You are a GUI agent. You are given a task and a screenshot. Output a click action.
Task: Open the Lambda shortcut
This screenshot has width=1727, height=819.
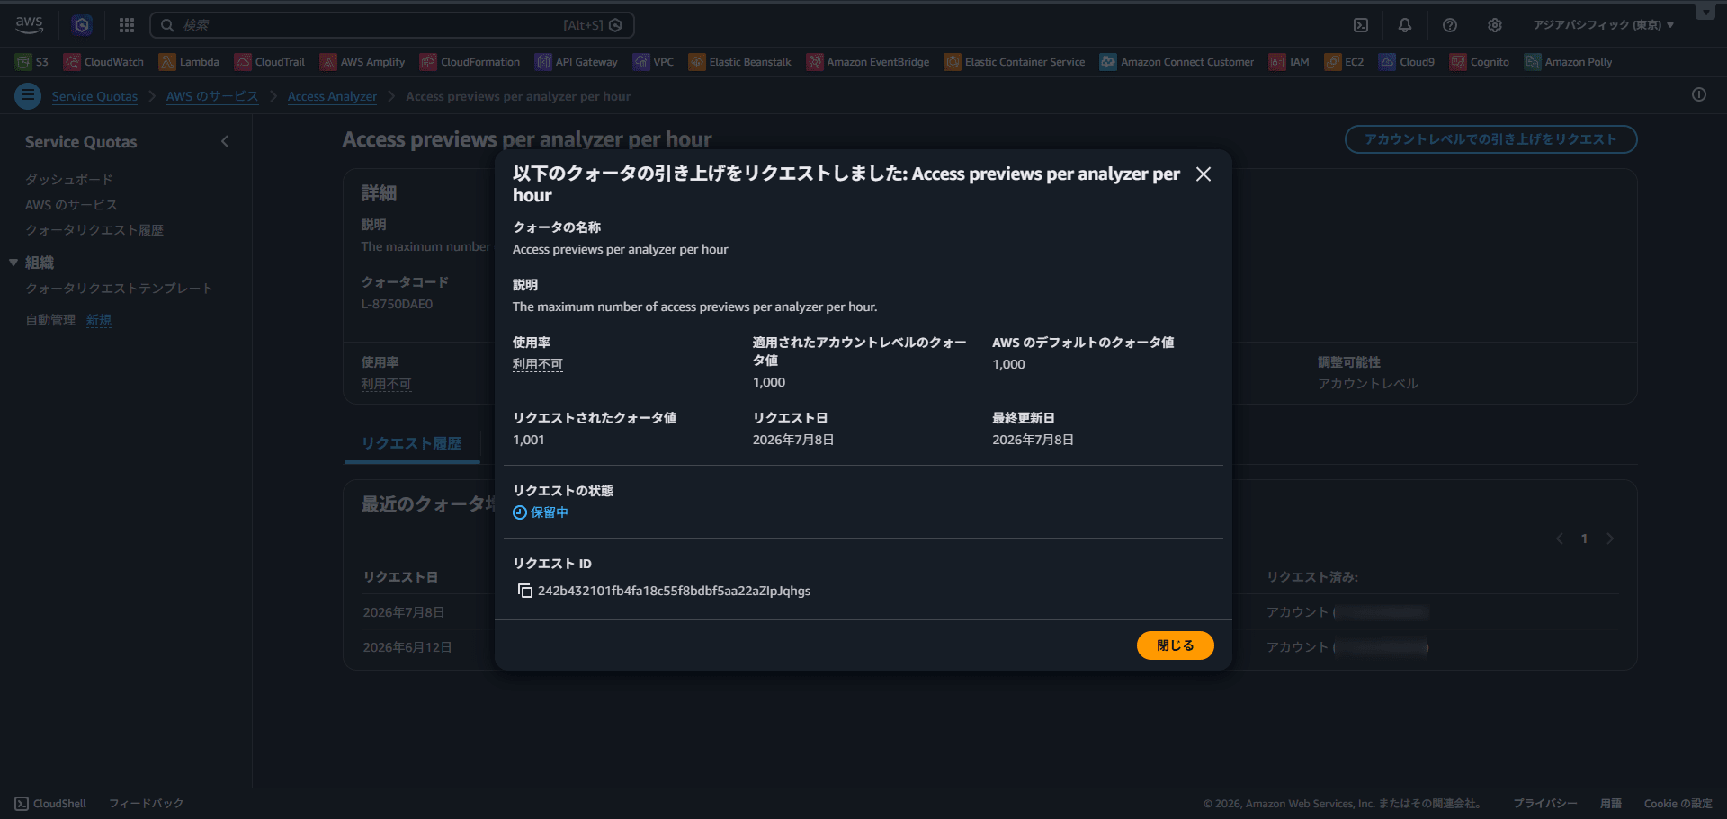click(189, 62)
